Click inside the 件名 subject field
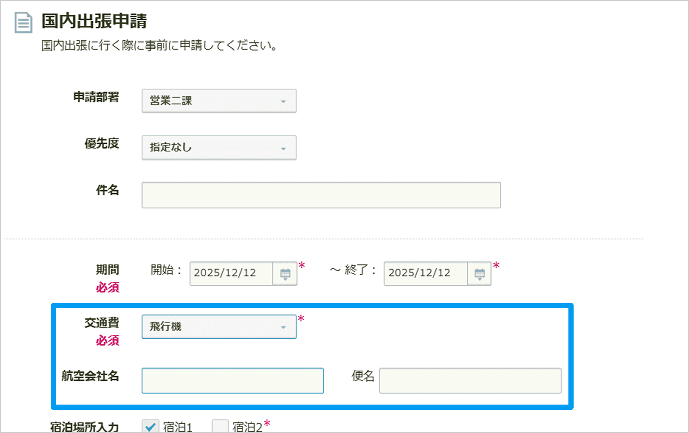This screenshot has height=433, width=689. click(x=321, y=195)
